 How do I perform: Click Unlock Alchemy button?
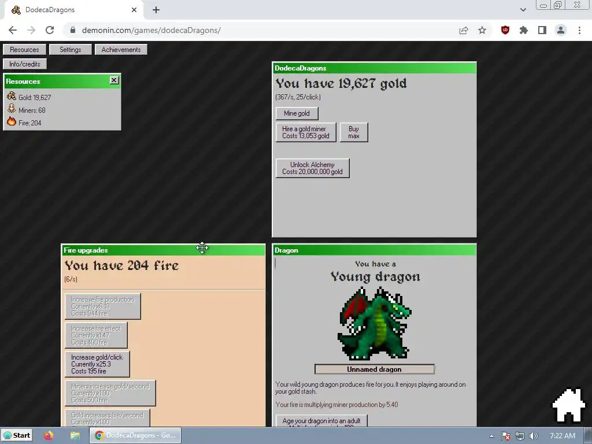click(x=312, y=168)
